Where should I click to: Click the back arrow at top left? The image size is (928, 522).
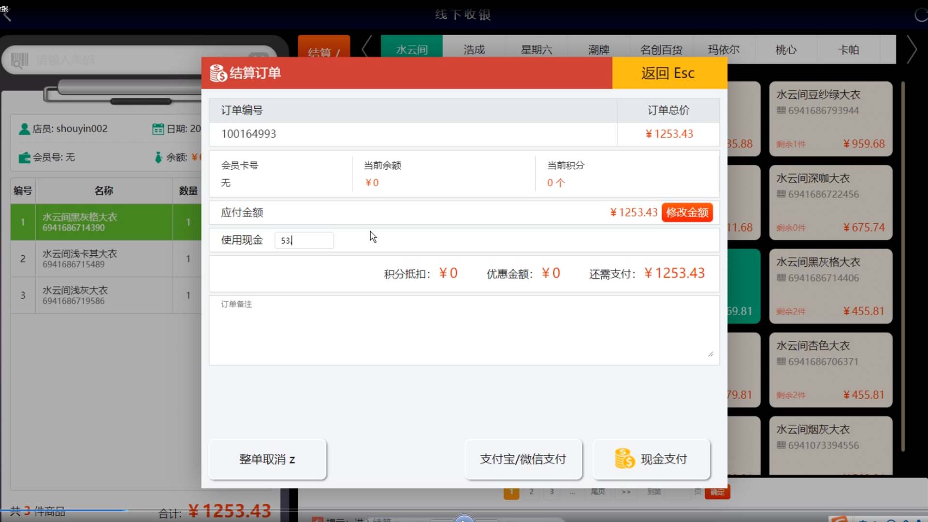[x=7, y=15]
